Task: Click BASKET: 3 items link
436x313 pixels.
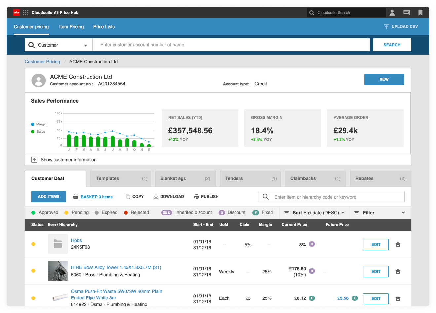Action: pyautogui.click(x=96, y=197)
